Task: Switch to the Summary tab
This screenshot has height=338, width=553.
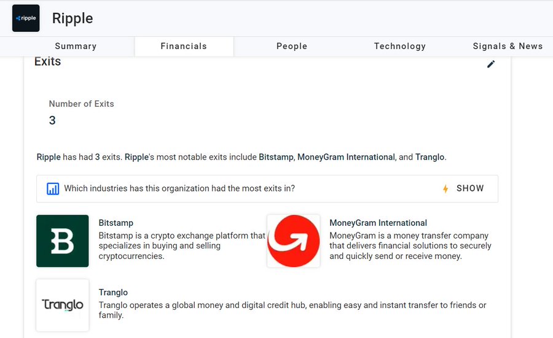Action: click(x=76, y=46)
